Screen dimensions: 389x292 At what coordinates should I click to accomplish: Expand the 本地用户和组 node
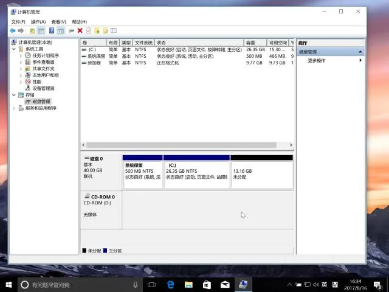(21, 75)
